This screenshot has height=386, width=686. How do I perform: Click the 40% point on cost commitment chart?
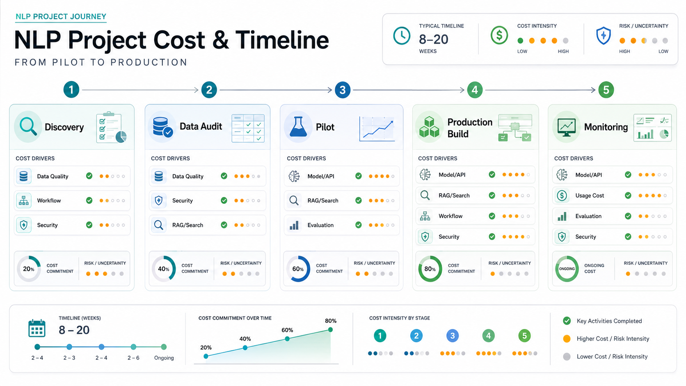click(x=245, y=347)
